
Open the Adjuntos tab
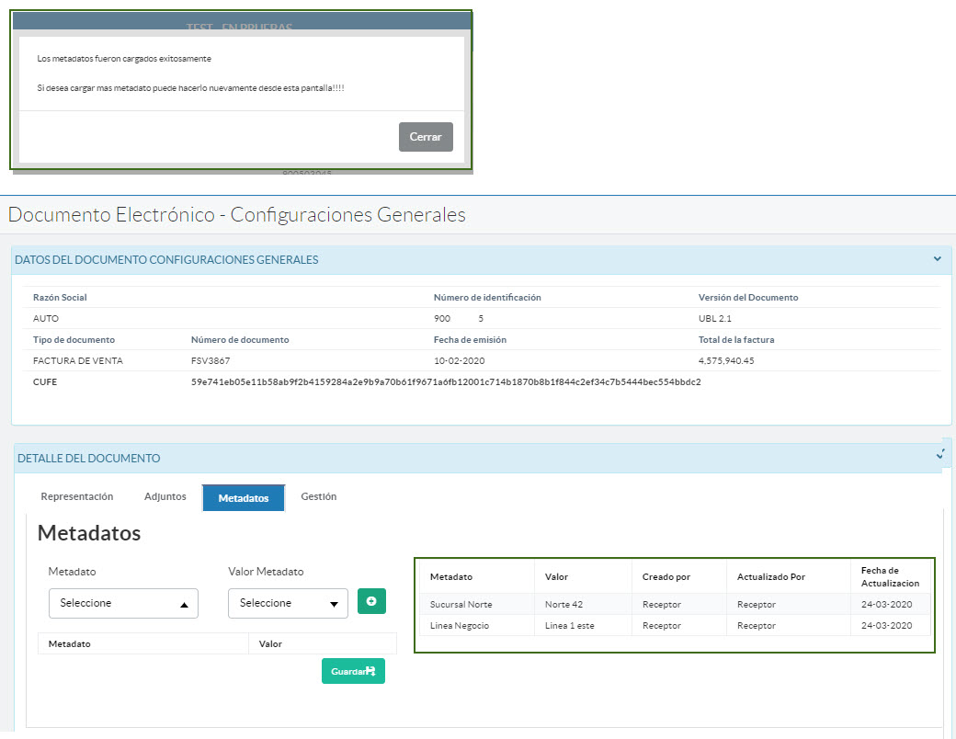tap(165, 496)
